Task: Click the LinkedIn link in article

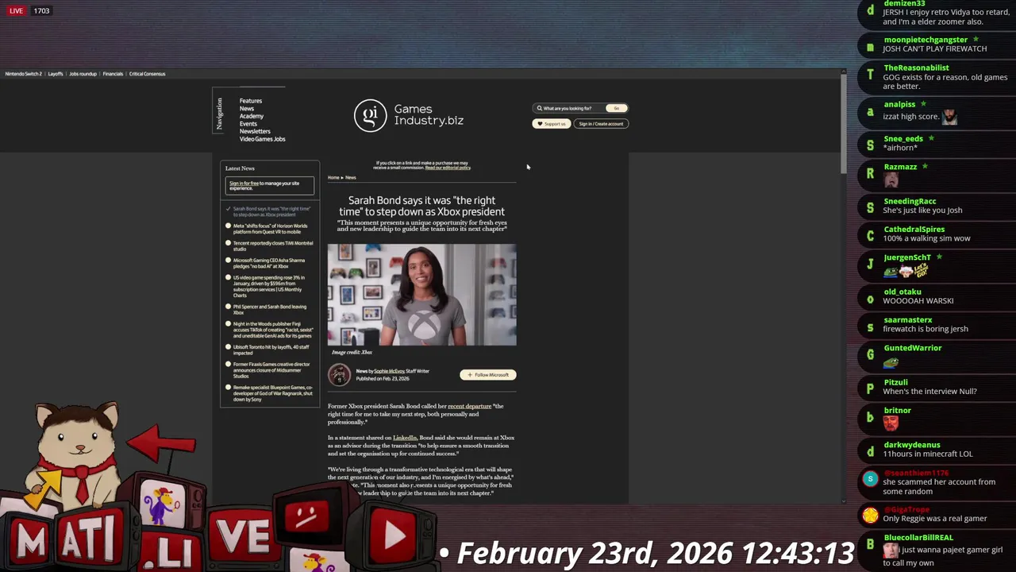Action: (405, 438)
